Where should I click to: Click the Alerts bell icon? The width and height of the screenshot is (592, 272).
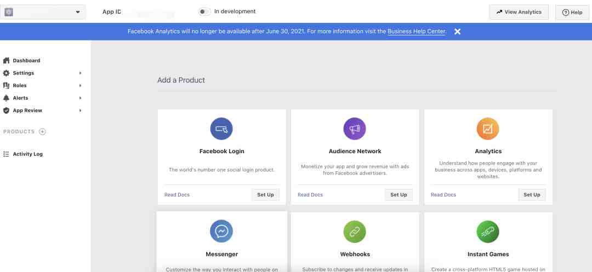tap(6, 98)
